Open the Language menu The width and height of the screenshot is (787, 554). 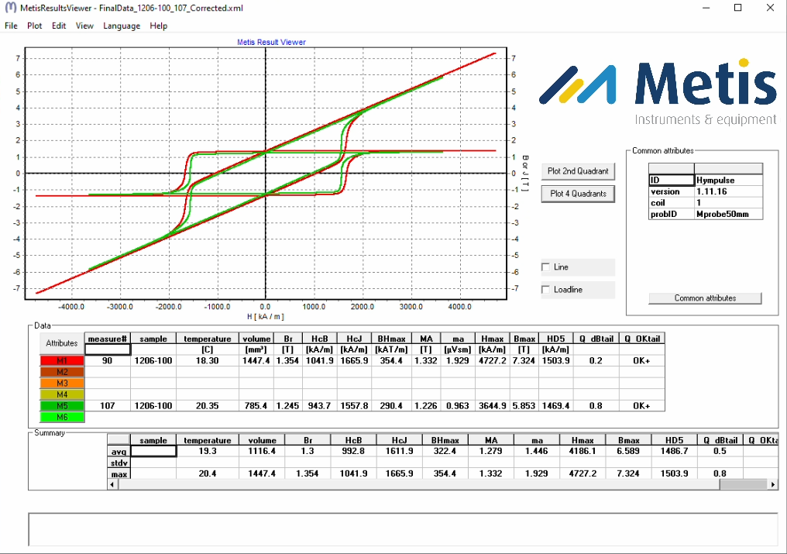point(122,26)
